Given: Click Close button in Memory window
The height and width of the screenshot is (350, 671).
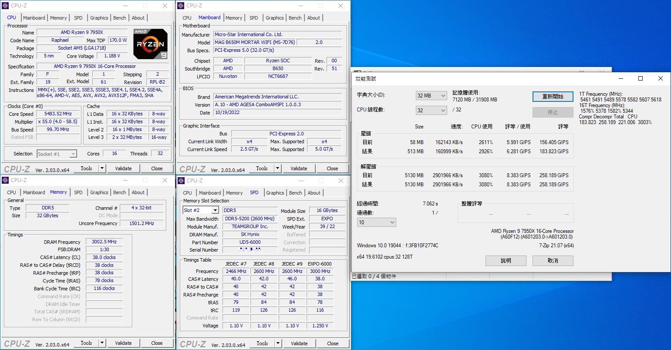Looking at the screenshot, I should [157, 343].
